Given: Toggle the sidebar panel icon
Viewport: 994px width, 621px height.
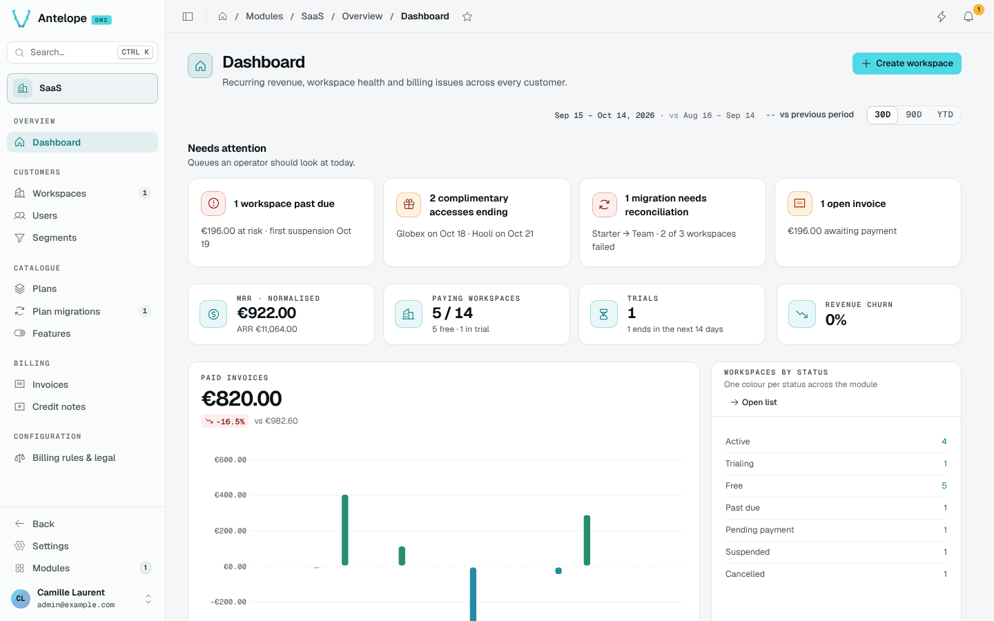Looking at the screenshot, I should [188, 17].
